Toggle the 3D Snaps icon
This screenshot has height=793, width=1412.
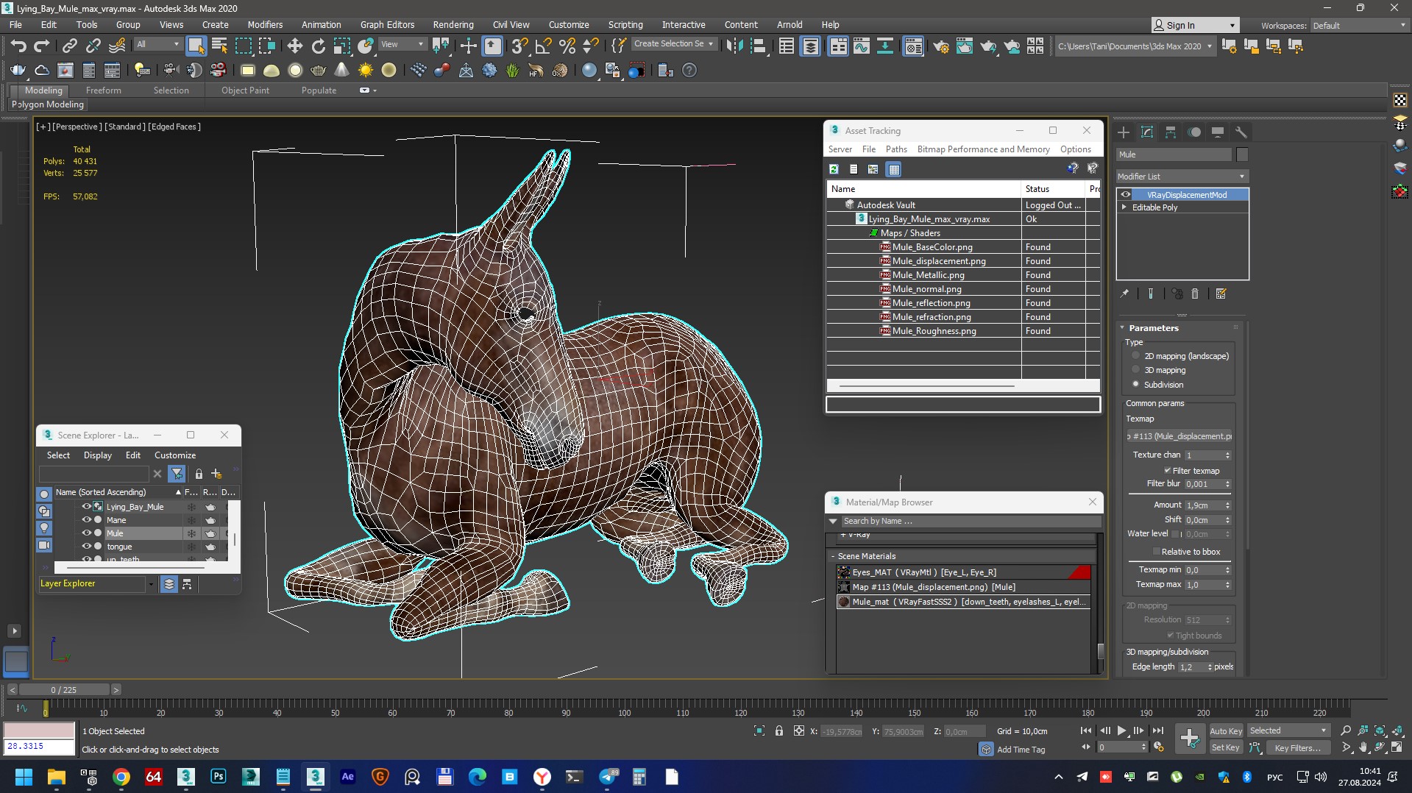[x=519, y=46]
